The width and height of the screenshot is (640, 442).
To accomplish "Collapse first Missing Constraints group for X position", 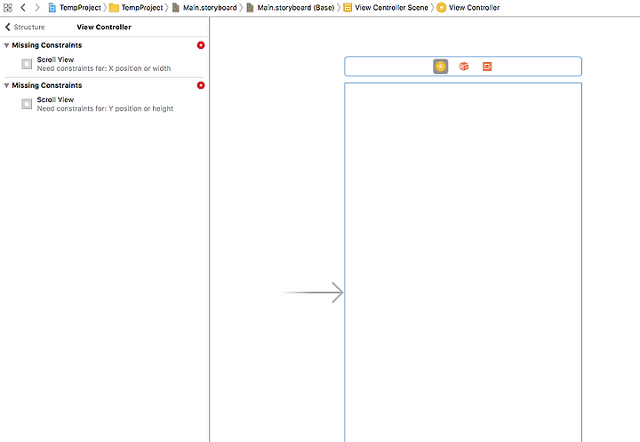I will pos(6,45).
